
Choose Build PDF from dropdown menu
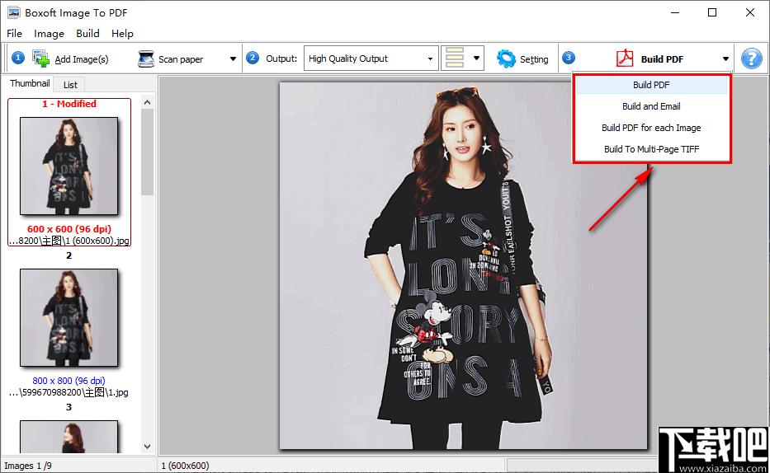pos(651,85)
